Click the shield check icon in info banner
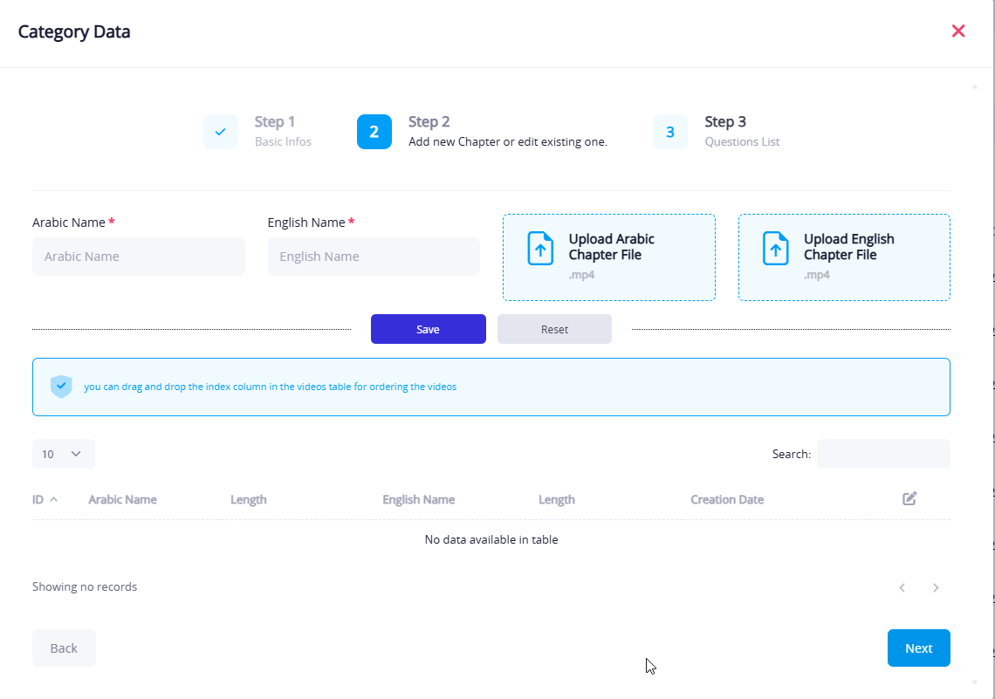Viewport: 995px width, 699px height. pos(61,387)
